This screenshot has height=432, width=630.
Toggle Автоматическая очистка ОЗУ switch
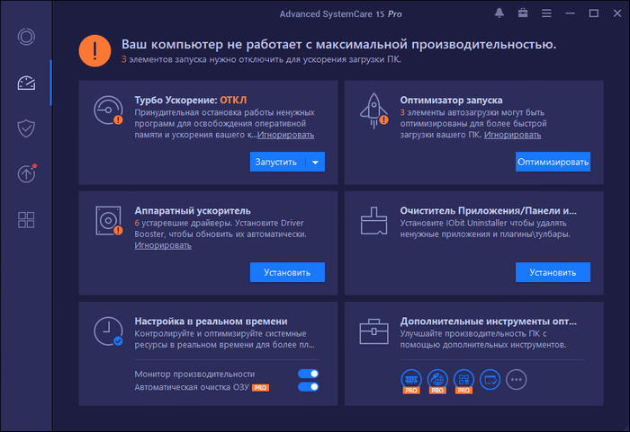[x=308, y=387]
